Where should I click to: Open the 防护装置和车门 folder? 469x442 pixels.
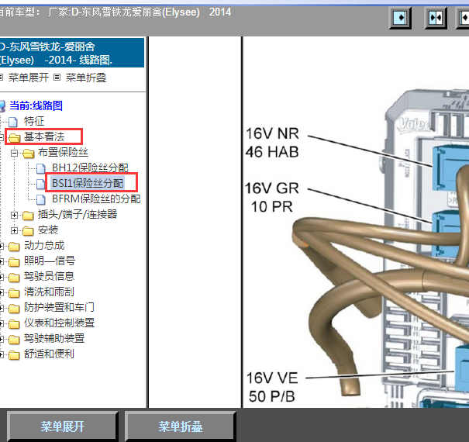tap(59, 307)
